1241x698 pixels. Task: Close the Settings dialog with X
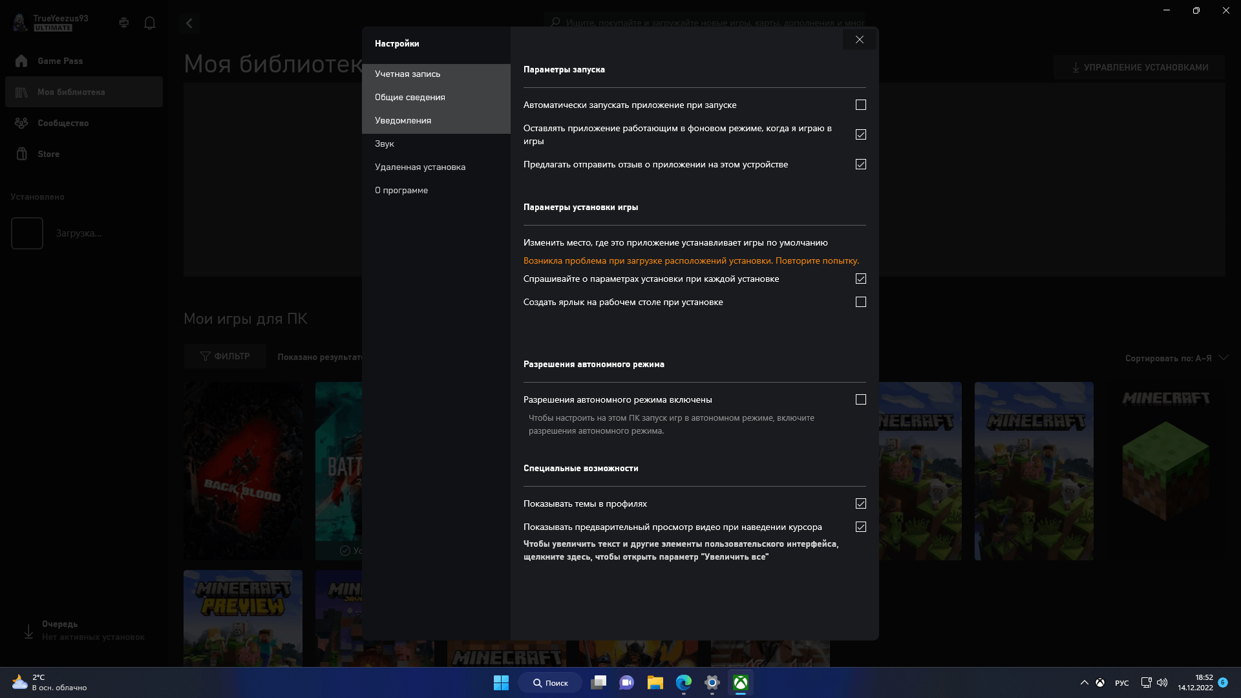coord(859,40)
